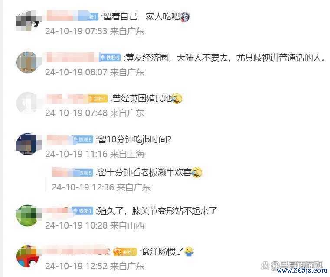Open avatar of the 黄友经济圈 commenter
Screen dimensions: 330x277
coord(27,62)
